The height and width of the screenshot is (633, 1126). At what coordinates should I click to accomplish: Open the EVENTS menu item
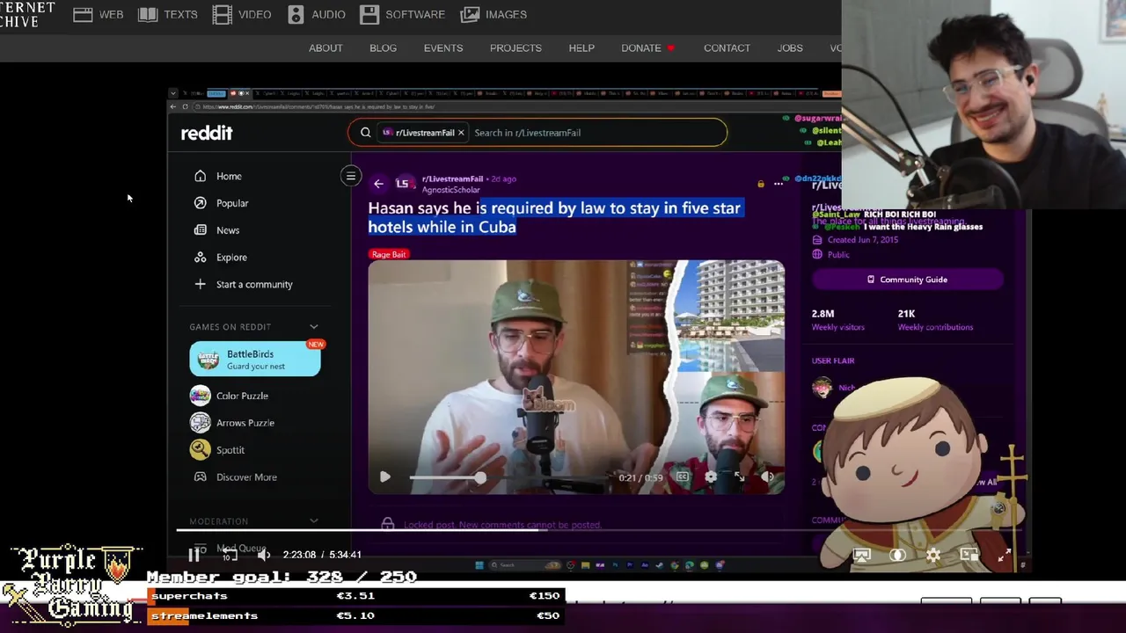click(x=443, y=47)
